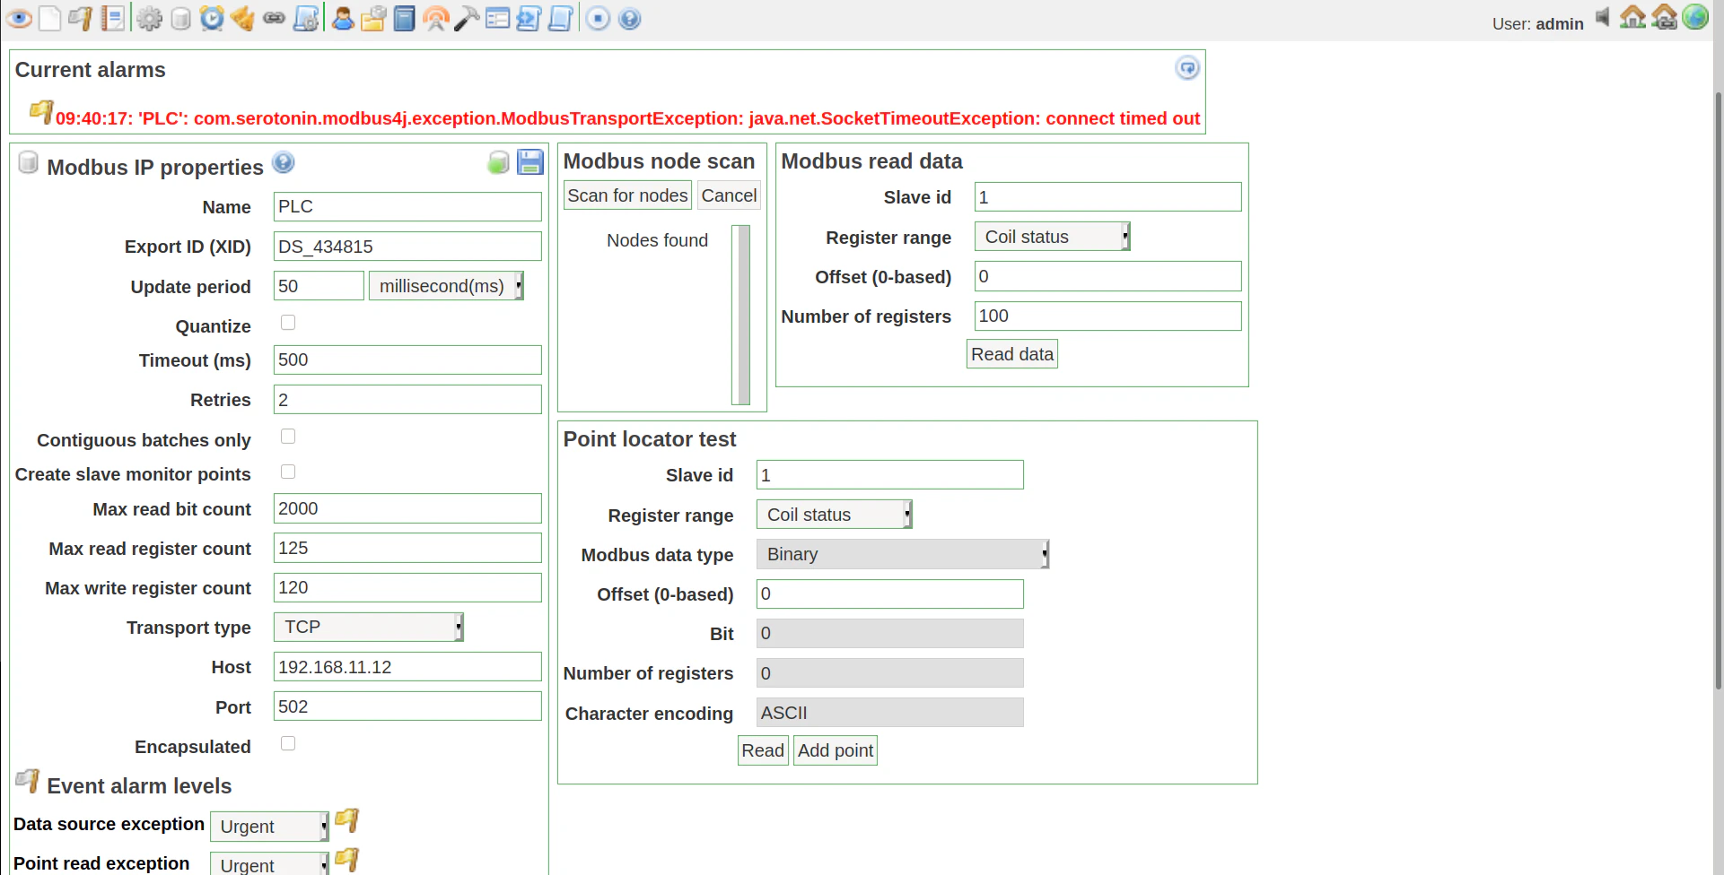Screen dimensions: 1724x875
Task: Open Data source exception Urgent dropdown
Action: pyautogui.click(x=269, y=827)
